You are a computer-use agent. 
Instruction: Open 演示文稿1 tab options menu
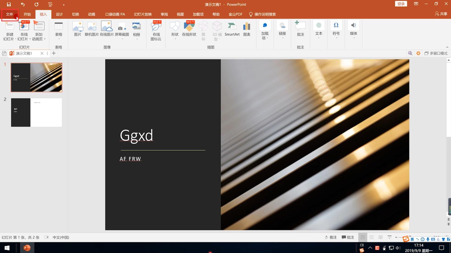[x=47, y=53]
